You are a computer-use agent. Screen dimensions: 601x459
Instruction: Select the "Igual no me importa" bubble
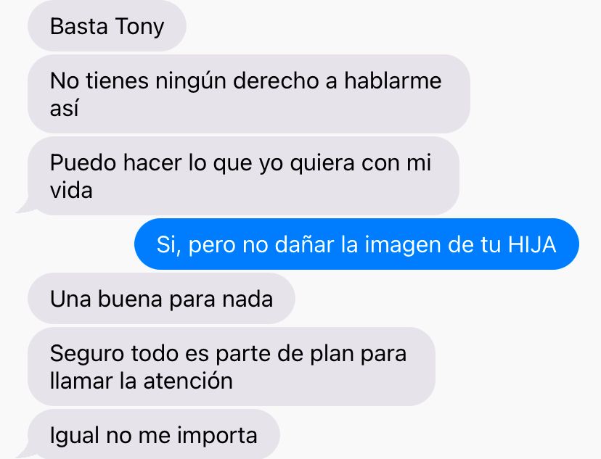coord(154,434)
